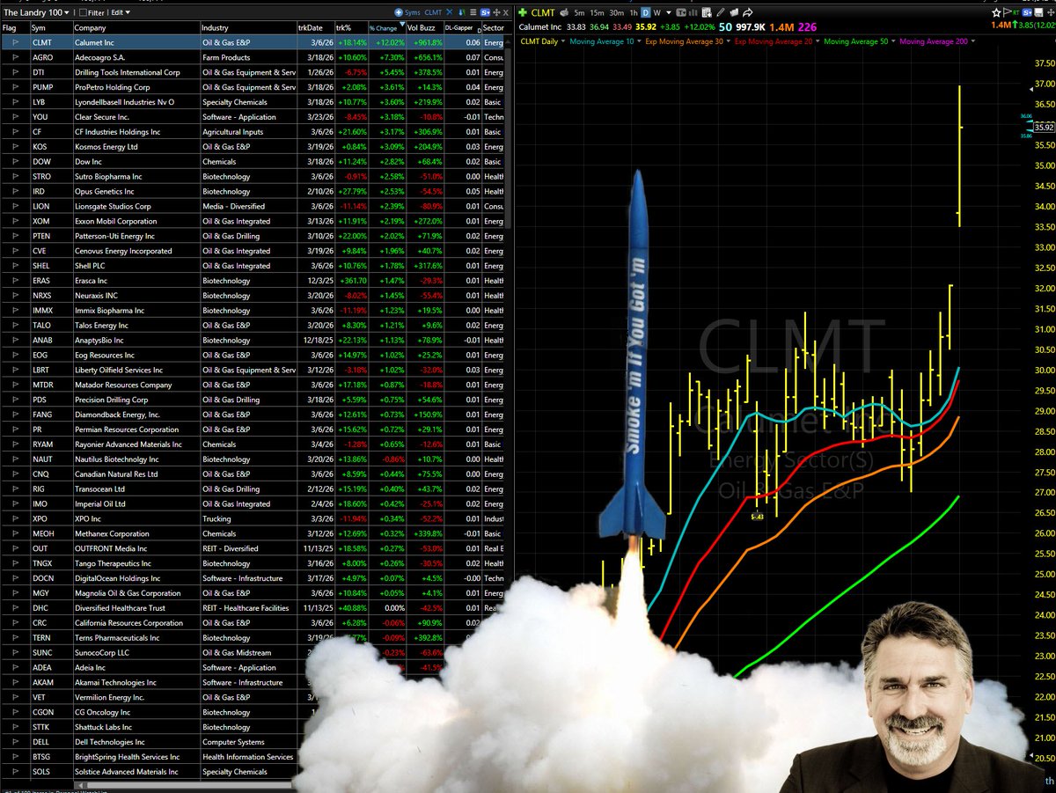Select the Lionsgate Studios Corp row
This screenshot has height=793, width=1056.
pos(252,206)
